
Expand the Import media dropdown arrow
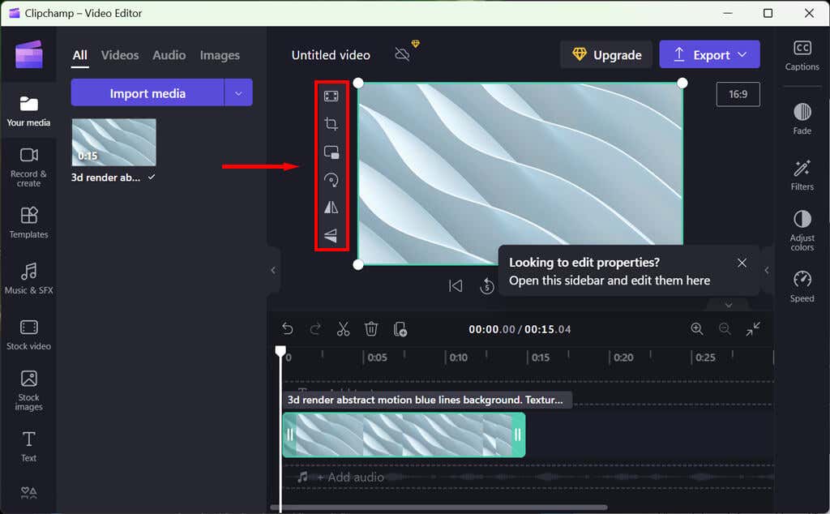239,93
